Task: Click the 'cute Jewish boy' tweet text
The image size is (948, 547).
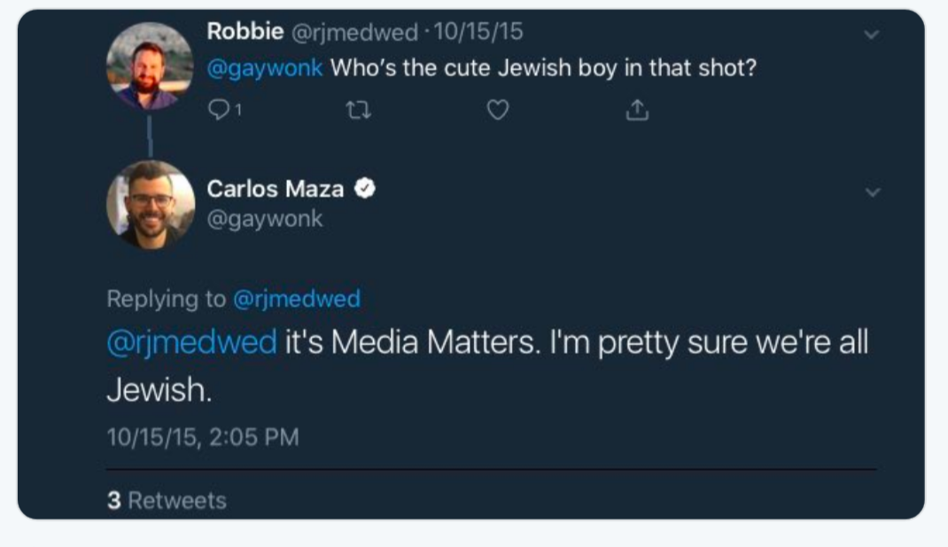Action: pos(543,69)
